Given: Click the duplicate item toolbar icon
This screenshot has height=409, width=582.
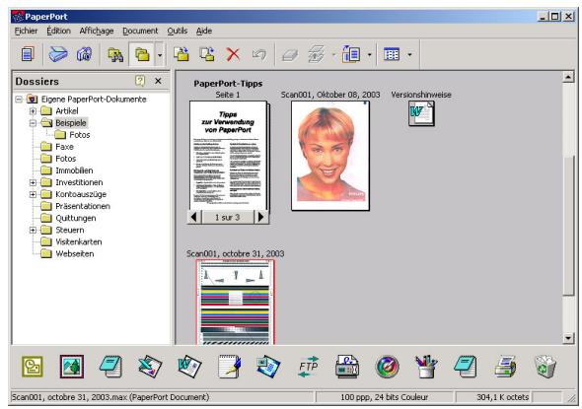Looking at the screenshot, I should pyautogui.click(x=207, y=54).
